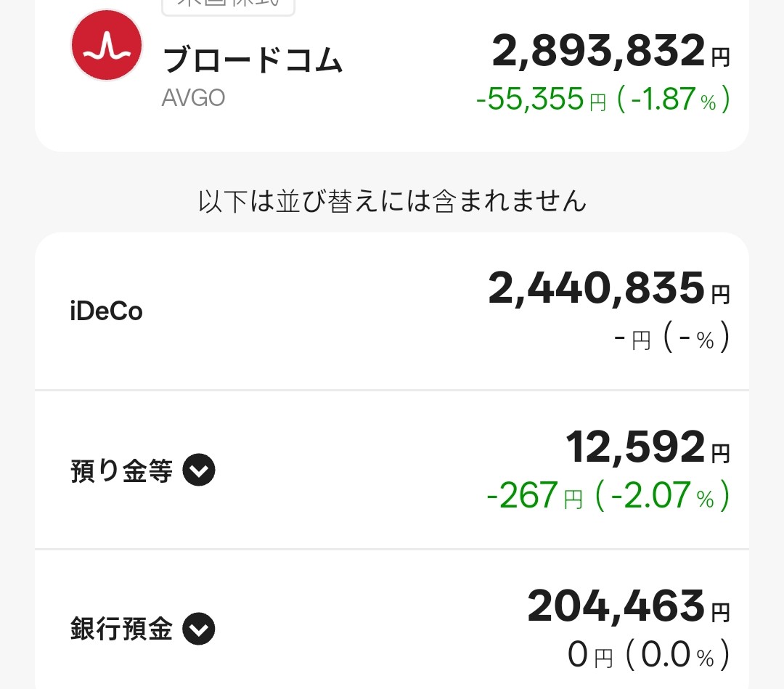Screen dimensions: 784x689
Task: Select the AVGO ticker symbol
Action: pos(193,97)
